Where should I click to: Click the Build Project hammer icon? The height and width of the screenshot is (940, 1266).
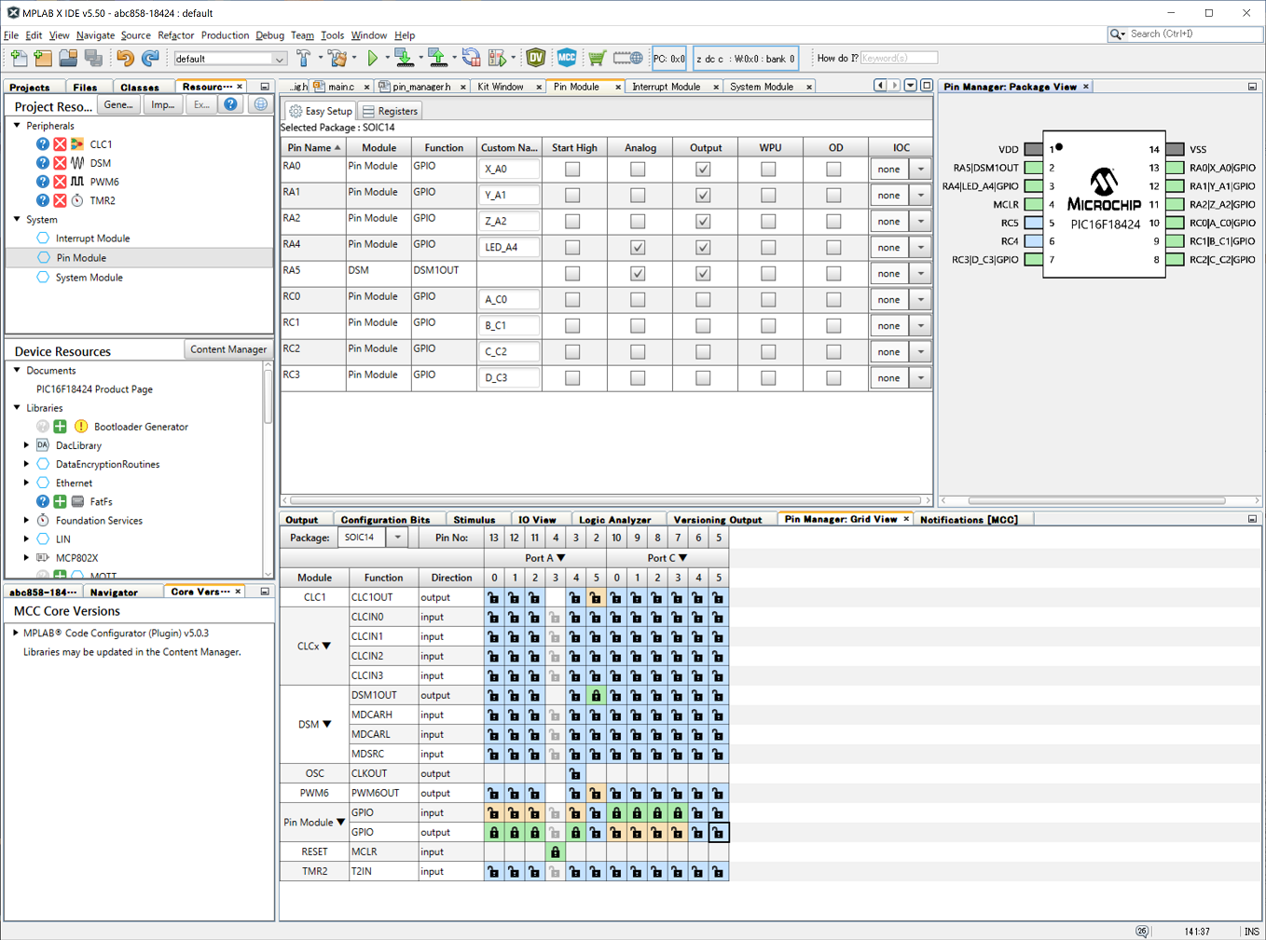point(304,58)
